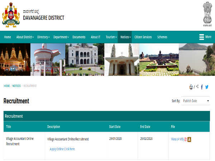Click the Apply Online Click here link

pos(62,149)
